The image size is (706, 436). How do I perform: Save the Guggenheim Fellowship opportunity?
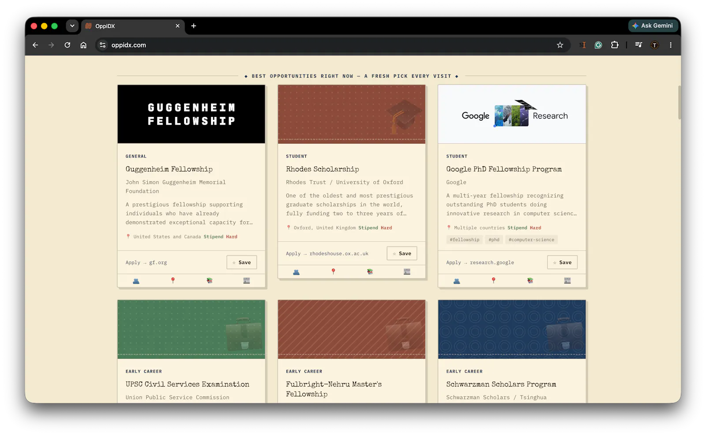tap(242, 262)
